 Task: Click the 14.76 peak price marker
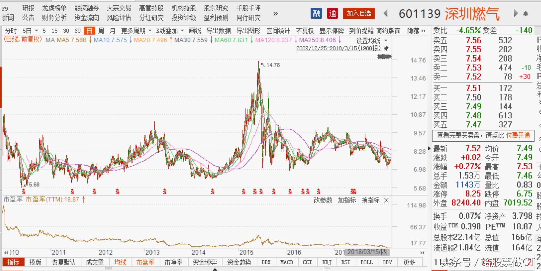(273, 65)
